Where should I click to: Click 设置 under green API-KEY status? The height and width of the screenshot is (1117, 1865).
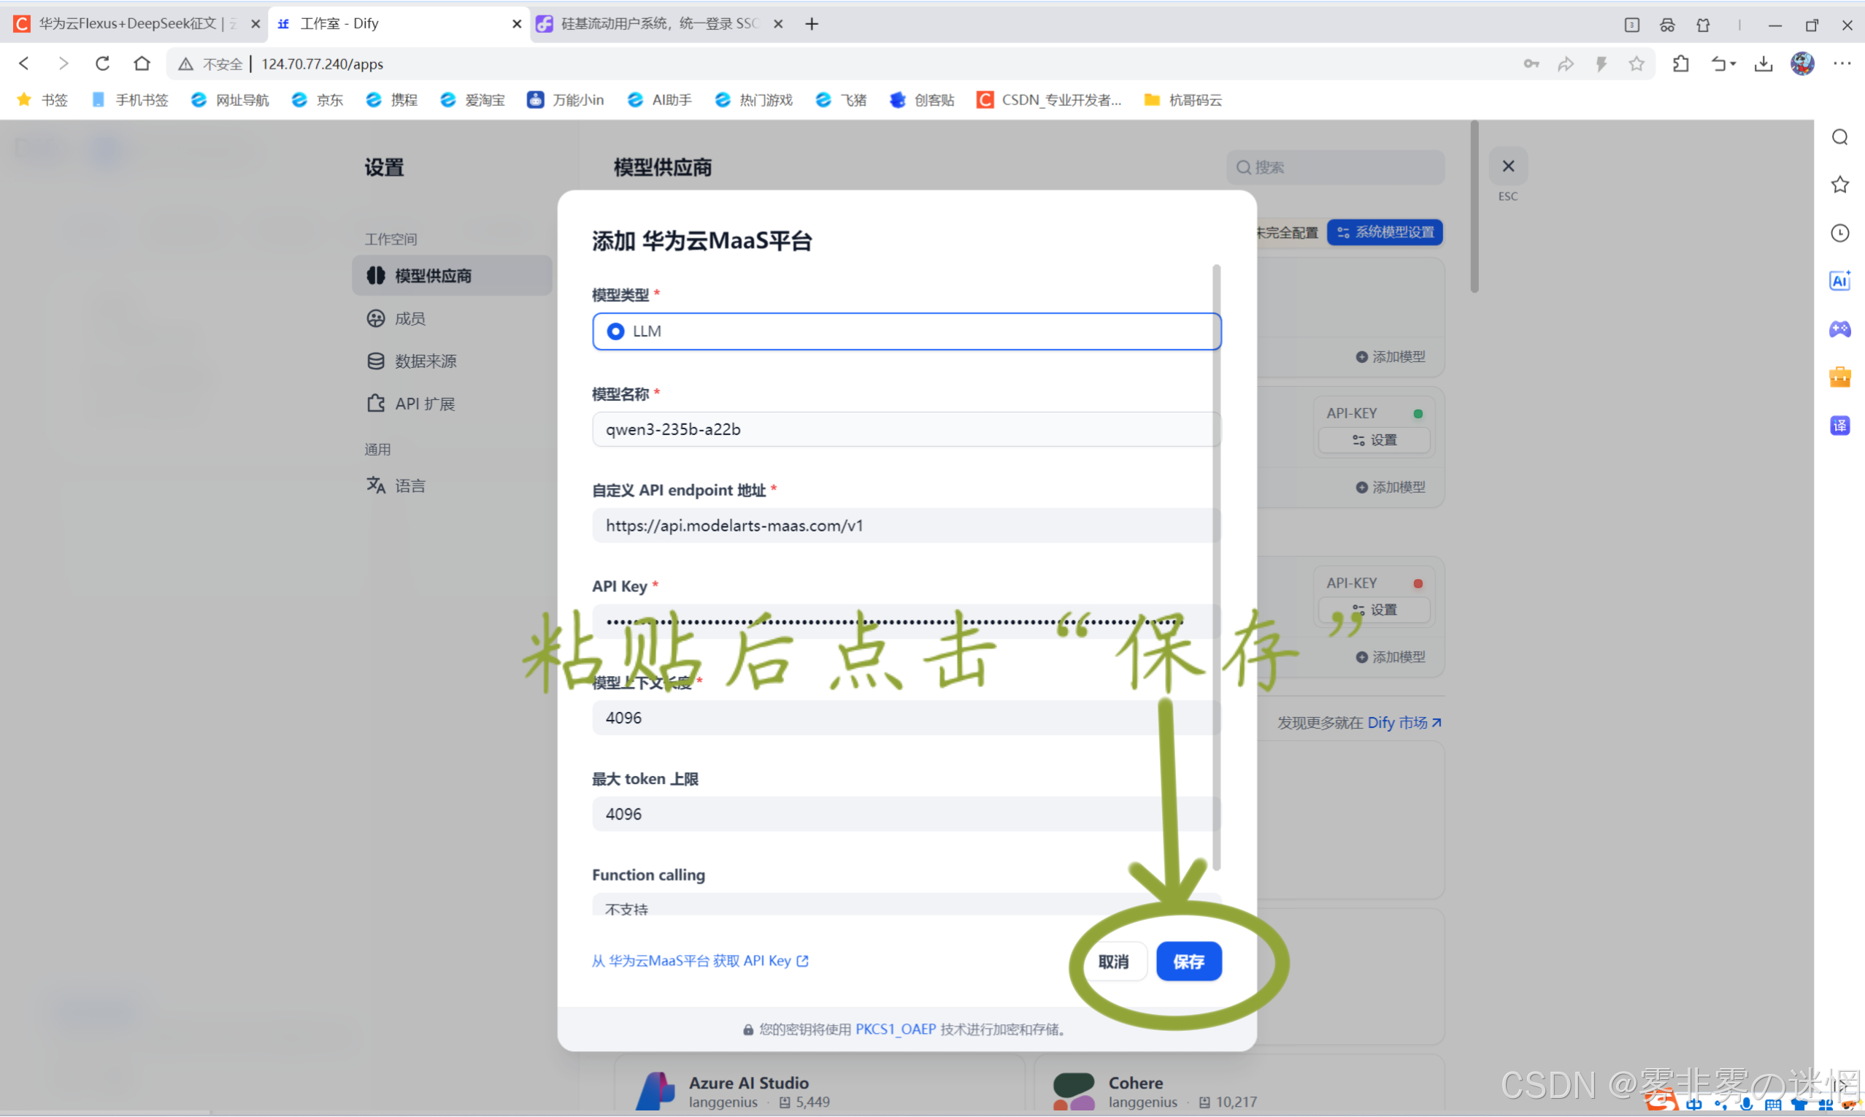click(1374, 440)
